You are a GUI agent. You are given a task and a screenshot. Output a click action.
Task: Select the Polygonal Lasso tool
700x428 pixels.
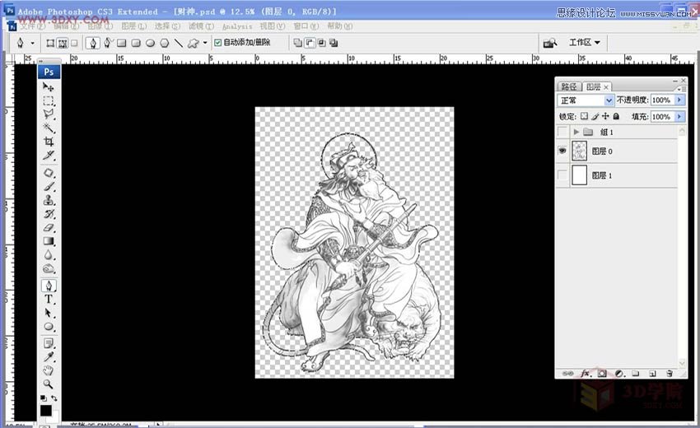pos(49,114)
